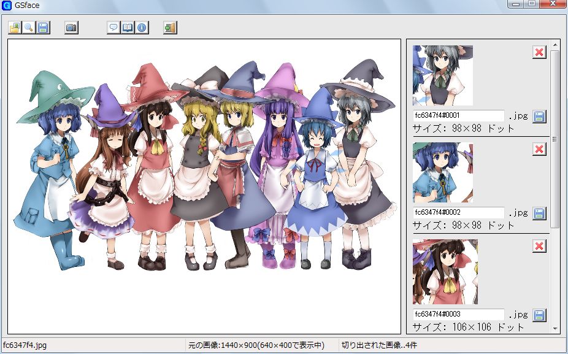This screenshot has width=568, height=354.
Task: Edit the filename field fc6347f4#0003
Action: coord(459,314)
